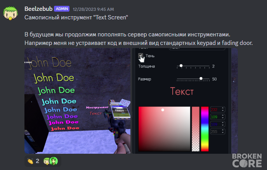
Task: Click the Толщина label
Action: tap(146, 66)
